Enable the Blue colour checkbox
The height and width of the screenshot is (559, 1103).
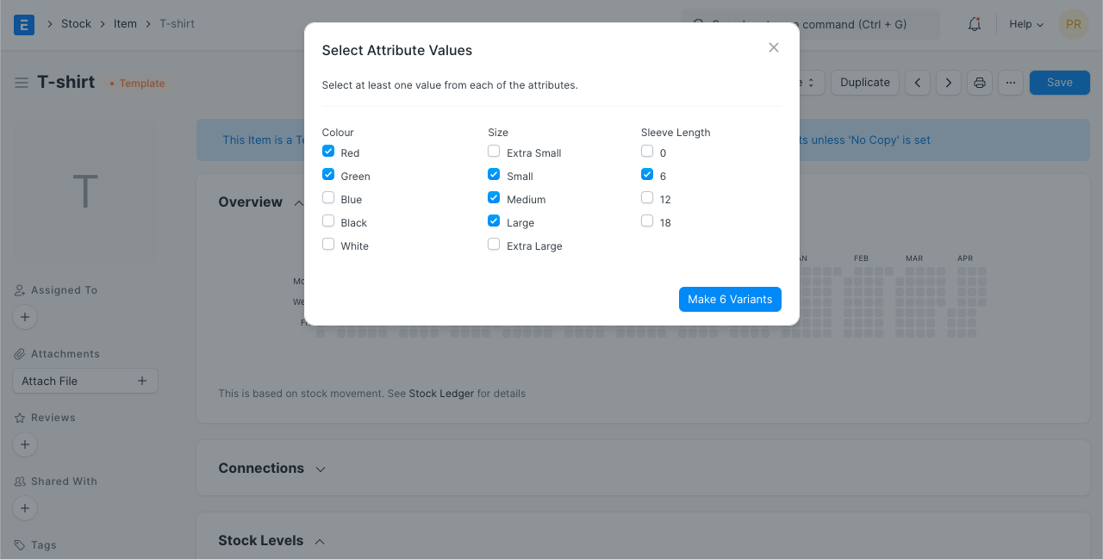click(x=328, y=197)
